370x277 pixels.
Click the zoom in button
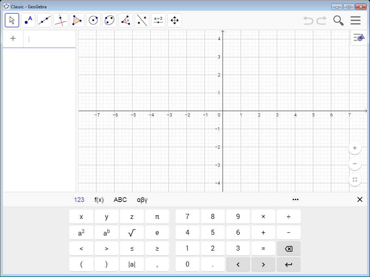pyautogui.click(x=355, y=148)
